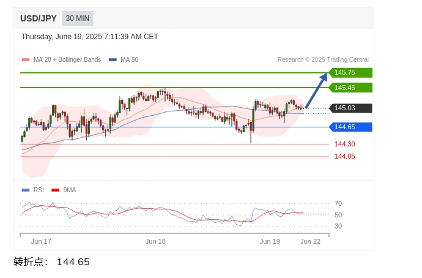
Task: Click the red 9MA legend swatch
Action: coord(55,190)
